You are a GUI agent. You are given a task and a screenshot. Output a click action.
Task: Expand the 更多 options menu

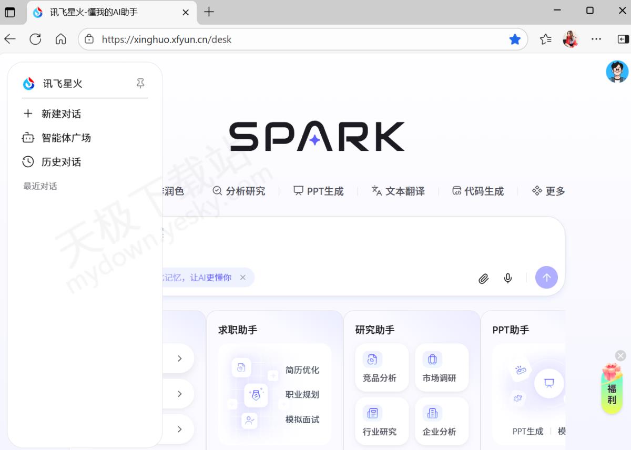click(548, 191)
